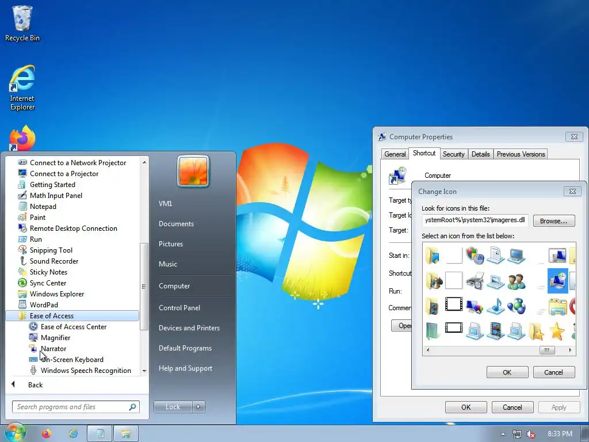Select the text document on pedestal icon
This screenshot has width=589, height=442.
tap(495, 256)
